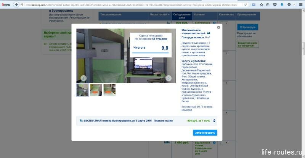The height and width of the screenshot is (158, 305).
Task: Click the browser address bar URL
Action: tap(130, 5)
